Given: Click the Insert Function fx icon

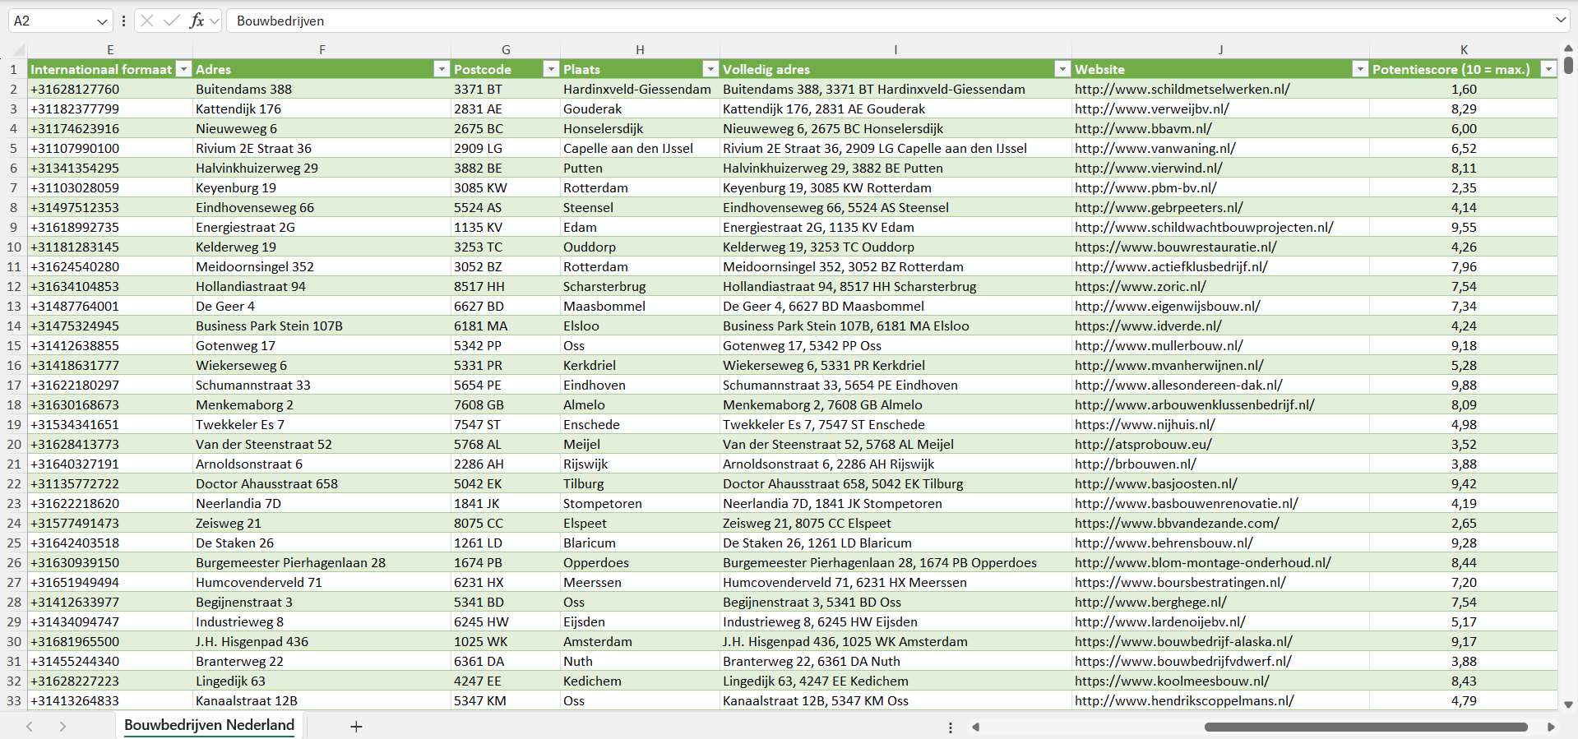Looking at the screenshot, I should click(197, 21).
